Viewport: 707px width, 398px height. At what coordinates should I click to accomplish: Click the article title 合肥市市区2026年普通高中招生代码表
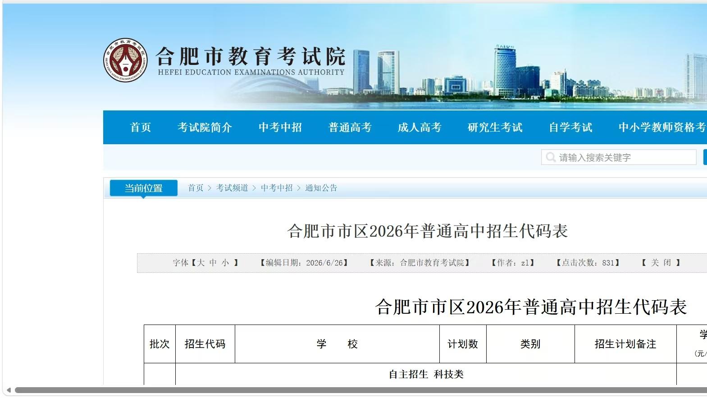pyautogui.click(x=427, y=231)
